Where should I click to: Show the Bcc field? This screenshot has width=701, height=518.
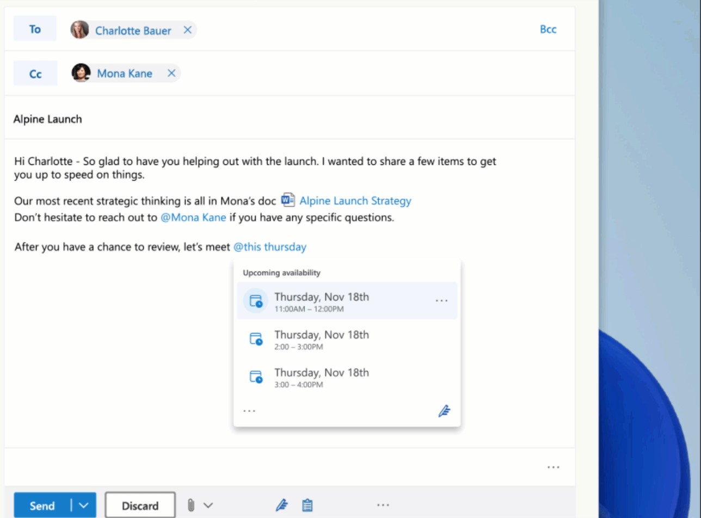coord(548,29)
